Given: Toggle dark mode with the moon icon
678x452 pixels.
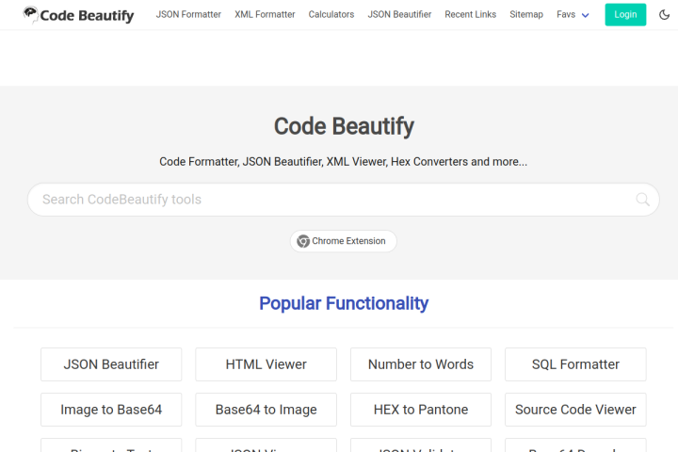Looking at the screenshot, I should click(664, 15).
